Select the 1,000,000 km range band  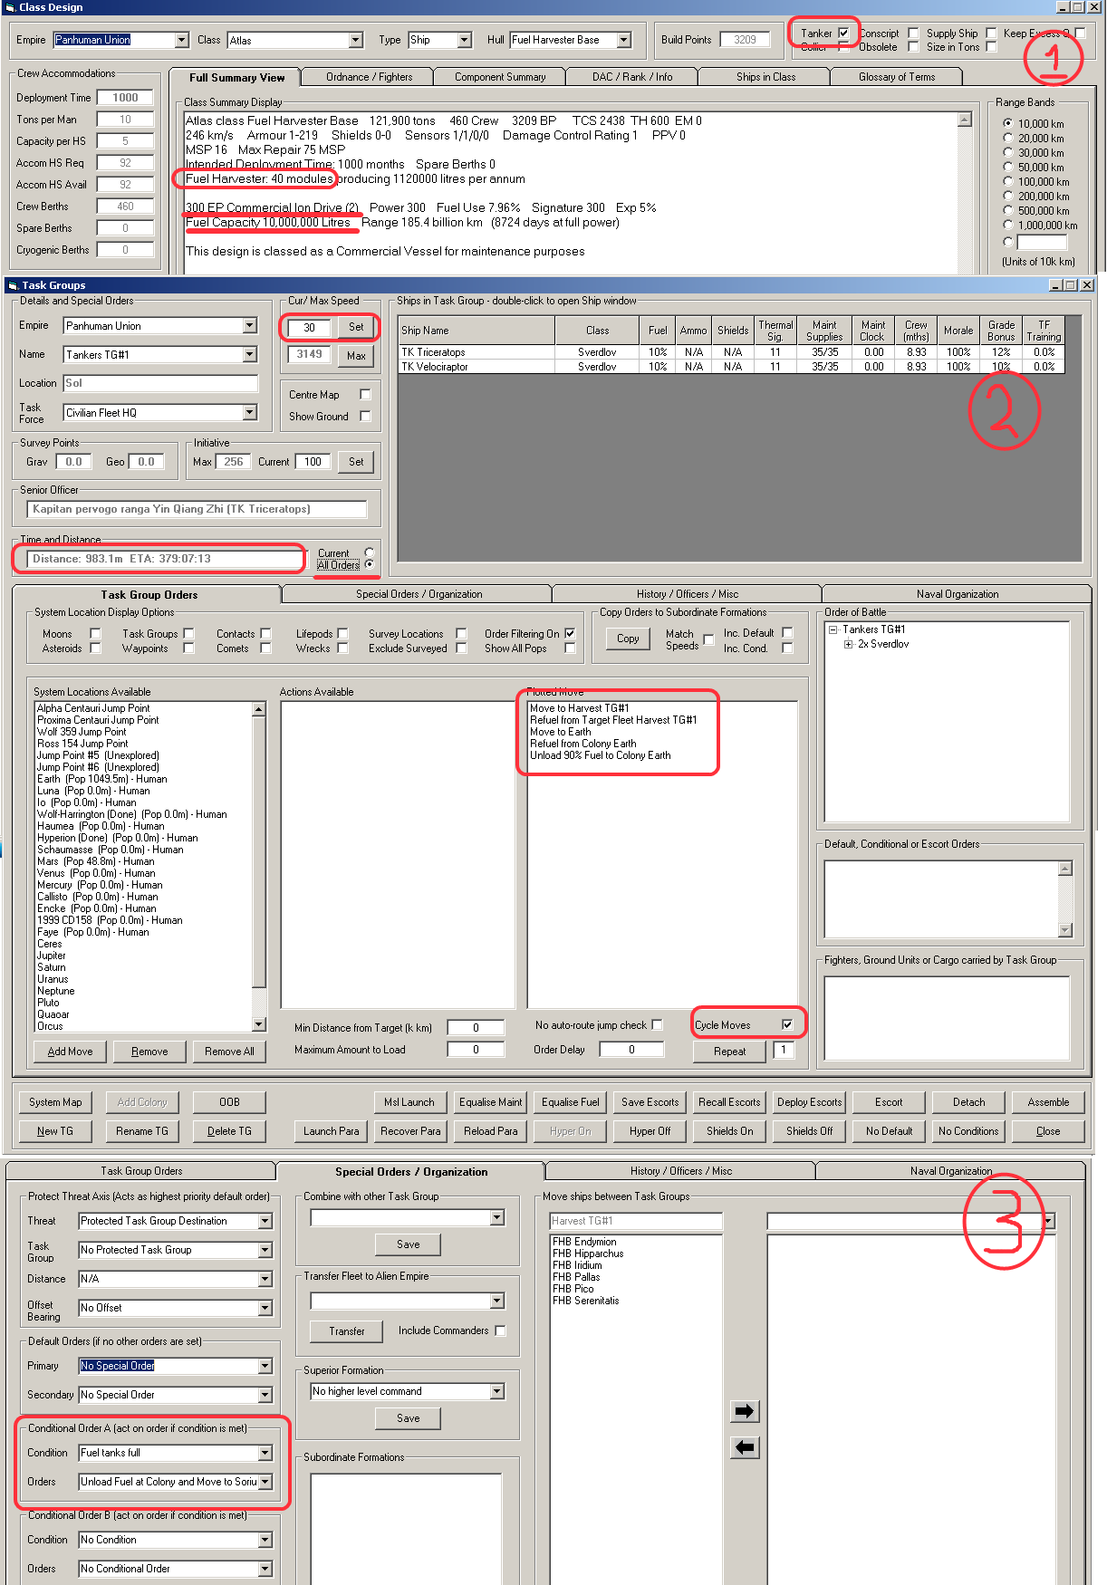pyautogui.click(x=1007, y=225)
